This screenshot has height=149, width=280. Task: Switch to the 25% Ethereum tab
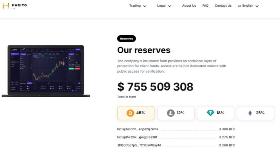[x=255, y=113]
